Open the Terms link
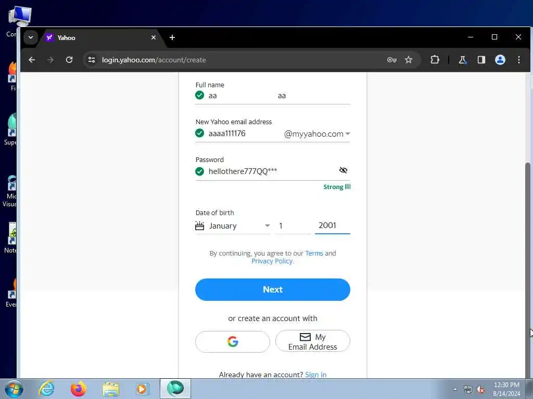This screenshot has width=533, height=399. pyautogui.click(x=314, y=253)
